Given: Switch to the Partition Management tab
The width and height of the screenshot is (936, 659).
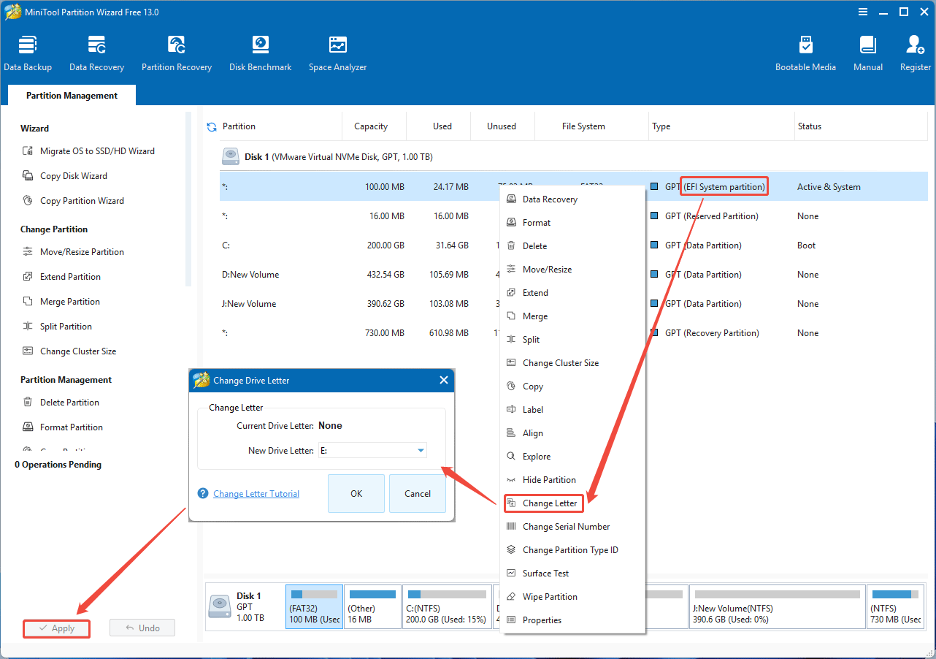Looking at the screenshot, I should tap(71, 95).
